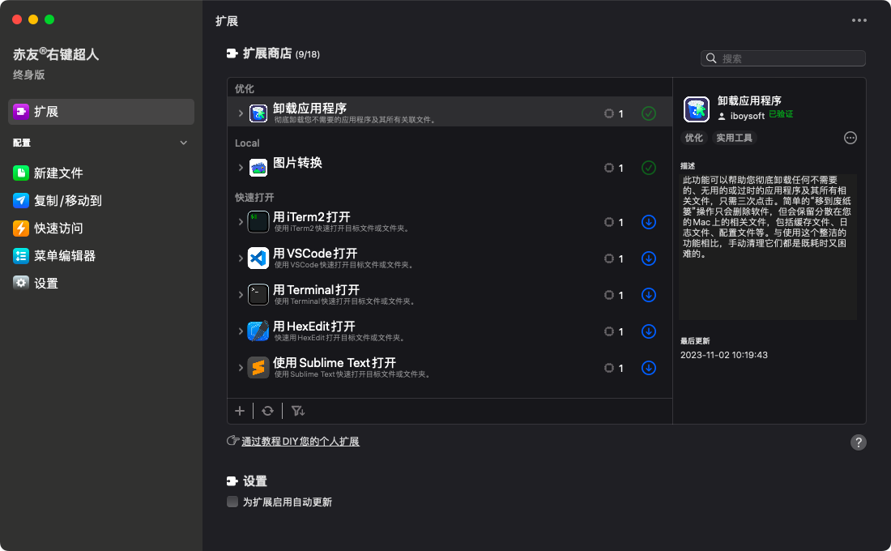Screen dimensions: 891x551
Task: Expand the 用 Terminal 打开 row chevron
Action: click(241, 295)
